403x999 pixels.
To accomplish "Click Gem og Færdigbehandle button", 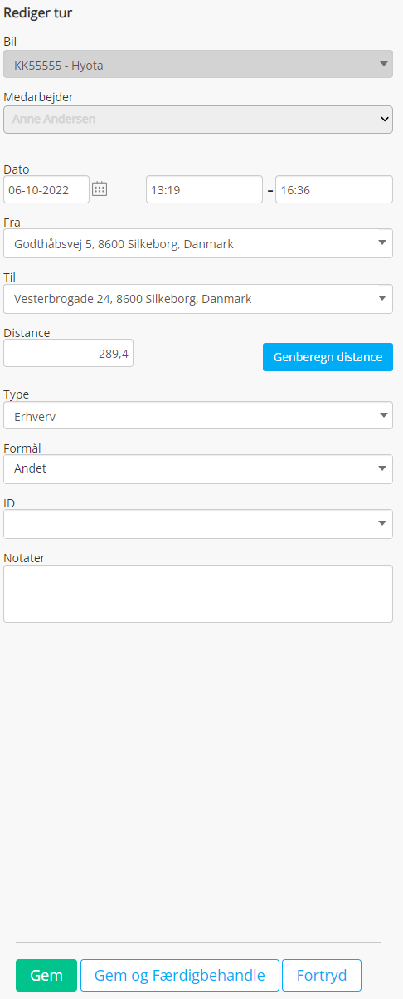I will 179,976.
